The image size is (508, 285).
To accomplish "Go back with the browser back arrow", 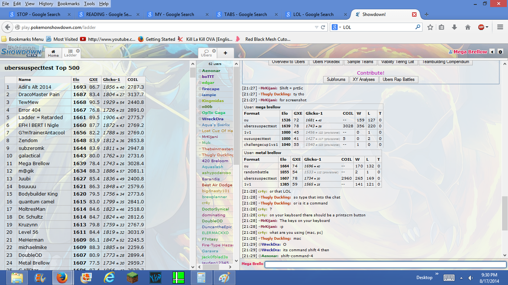I will point(7,27).
